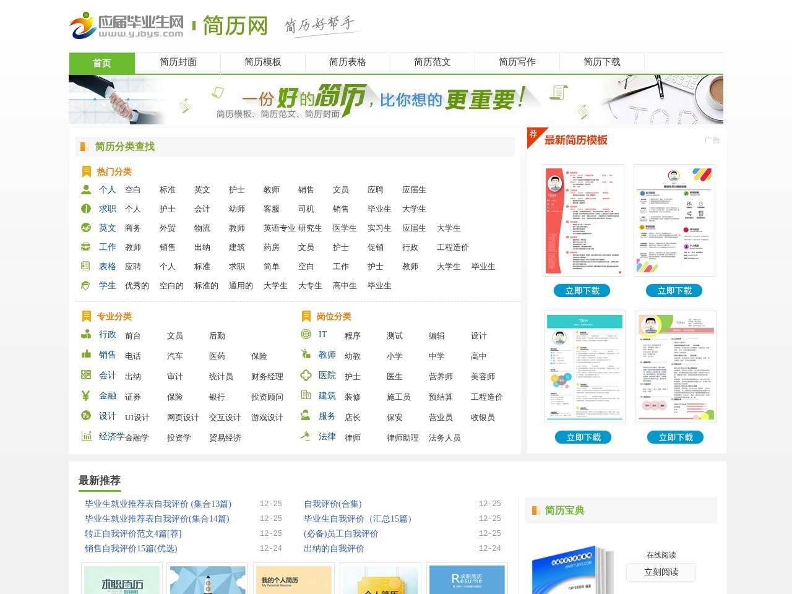Open (必备)员工自我评价 link
792x594 pixels.
341,533
